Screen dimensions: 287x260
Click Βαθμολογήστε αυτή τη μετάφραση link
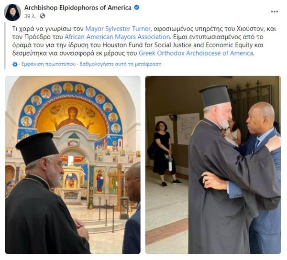click(x=121, y=64)
